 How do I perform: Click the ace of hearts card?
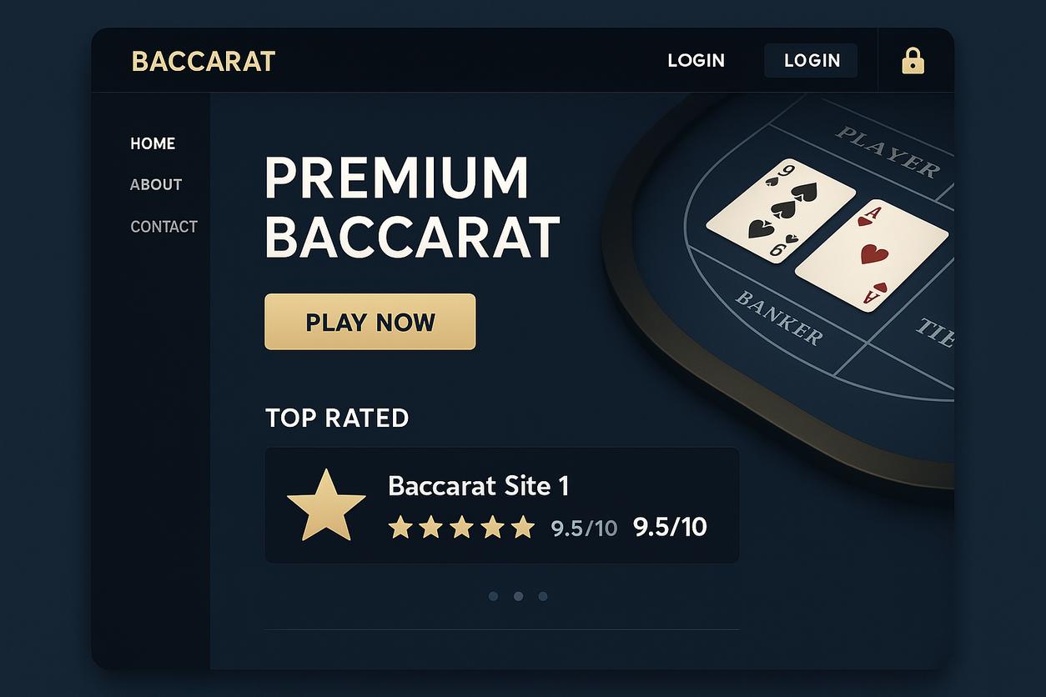[x=873, y=255]
